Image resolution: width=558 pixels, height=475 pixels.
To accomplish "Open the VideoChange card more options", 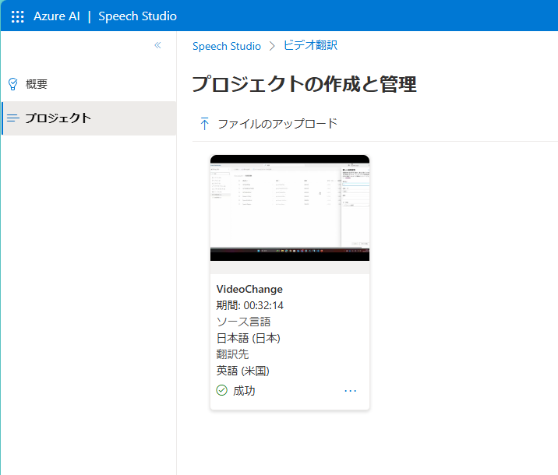I will [351, 391].
